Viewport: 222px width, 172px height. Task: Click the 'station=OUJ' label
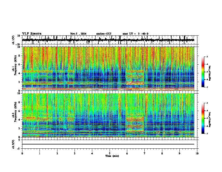click(x=104, y=34)
